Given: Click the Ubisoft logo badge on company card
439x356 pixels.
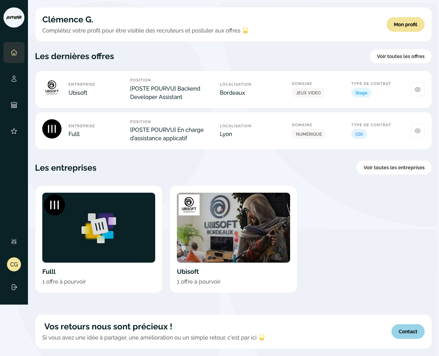Looking at the screenshot, I should point(189,205).
